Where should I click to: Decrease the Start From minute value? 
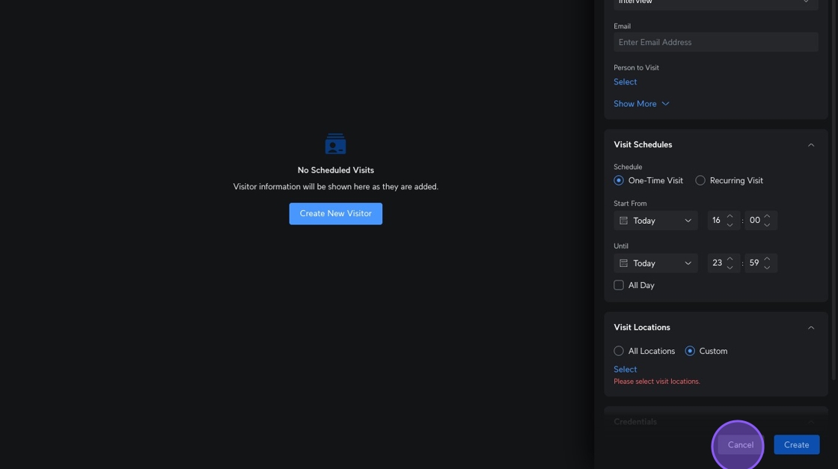(x=767, y=225)
